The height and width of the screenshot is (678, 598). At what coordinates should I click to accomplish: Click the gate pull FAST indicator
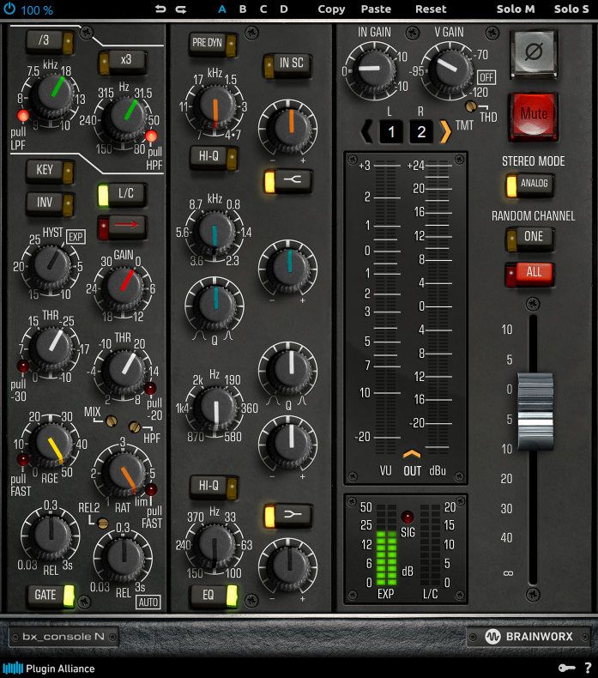[x=23, y=460]
